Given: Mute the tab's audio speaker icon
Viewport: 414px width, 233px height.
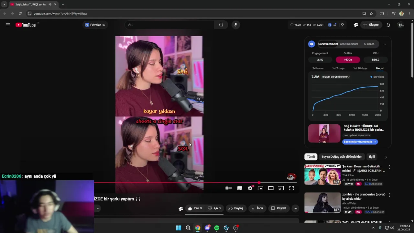Looking at the screenshot, I should (50, 5).
